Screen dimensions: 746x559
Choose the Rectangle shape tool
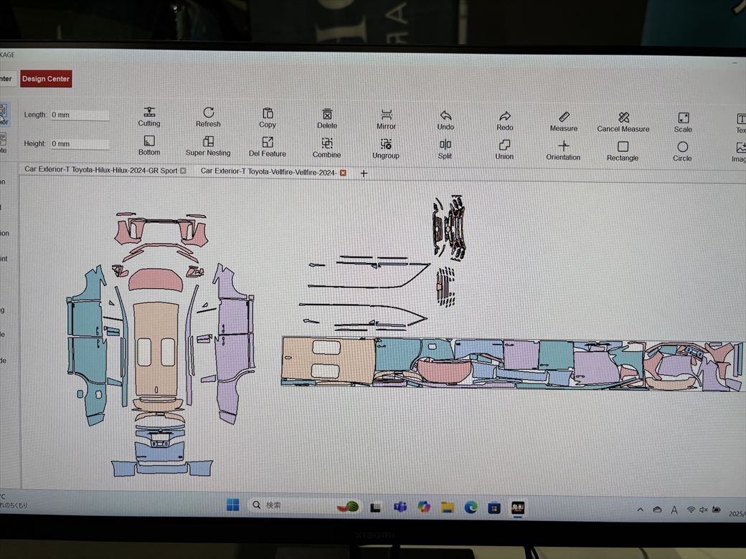pyautogui.click(x=623, y=147)
